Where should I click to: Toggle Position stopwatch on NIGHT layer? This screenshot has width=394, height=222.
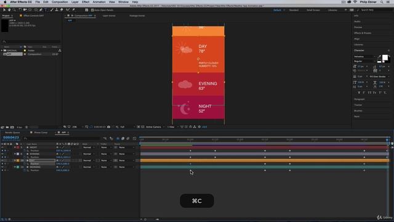pos(25,150)
